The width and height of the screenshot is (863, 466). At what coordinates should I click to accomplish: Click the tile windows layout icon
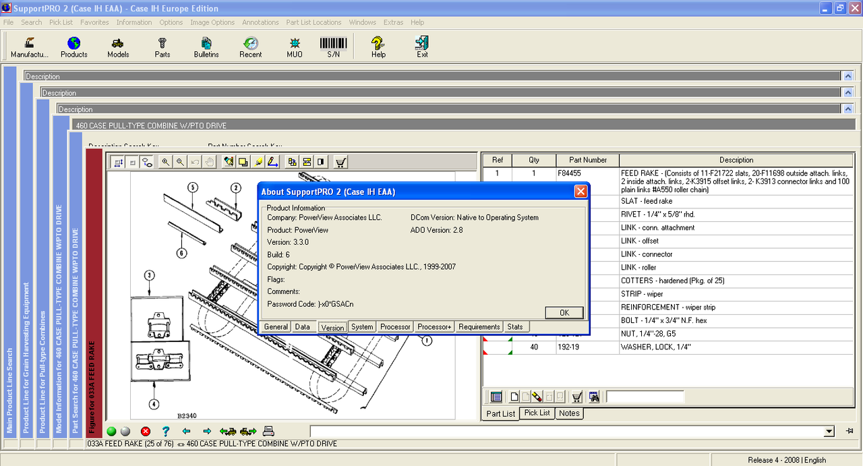point(307,162)
